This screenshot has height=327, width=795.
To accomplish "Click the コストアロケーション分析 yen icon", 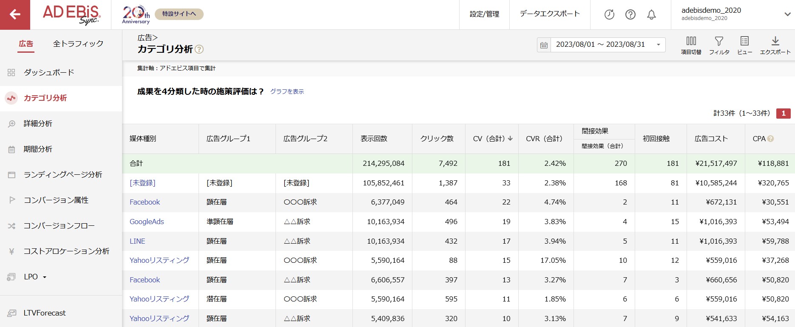I will (11, 251).
